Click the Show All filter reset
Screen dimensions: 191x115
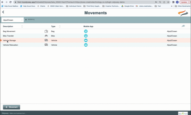pos(30,19)
